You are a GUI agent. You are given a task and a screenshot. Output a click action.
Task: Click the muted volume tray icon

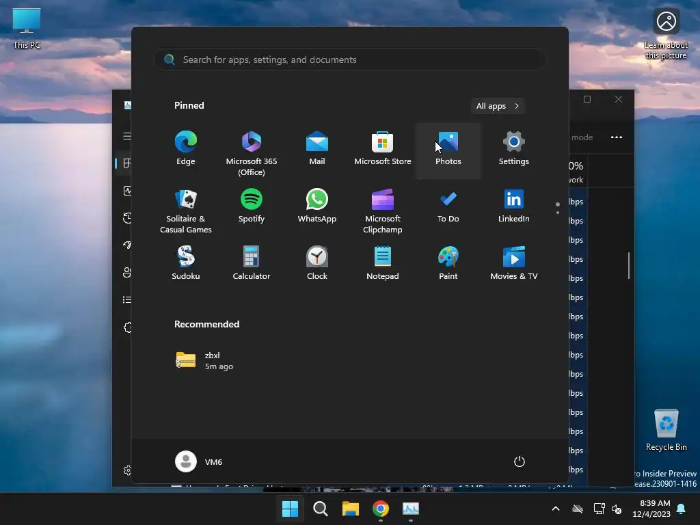coord(617,509)
